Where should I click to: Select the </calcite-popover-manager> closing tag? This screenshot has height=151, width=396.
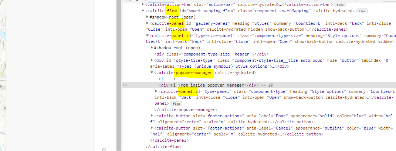click(186, 110)
